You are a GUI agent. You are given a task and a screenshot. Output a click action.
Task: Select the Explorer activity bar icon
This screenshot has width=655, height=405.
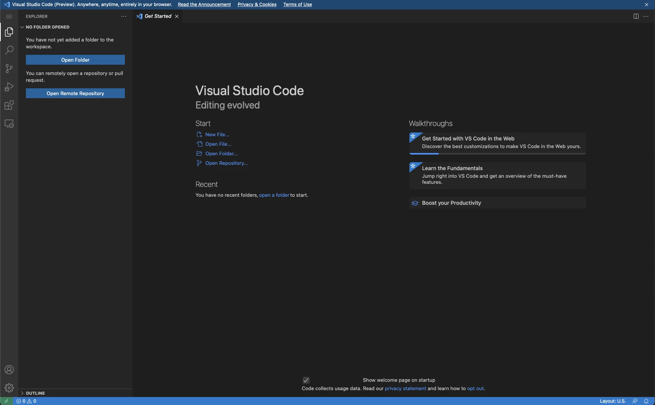pyautogui.click(x=9, y=32)
